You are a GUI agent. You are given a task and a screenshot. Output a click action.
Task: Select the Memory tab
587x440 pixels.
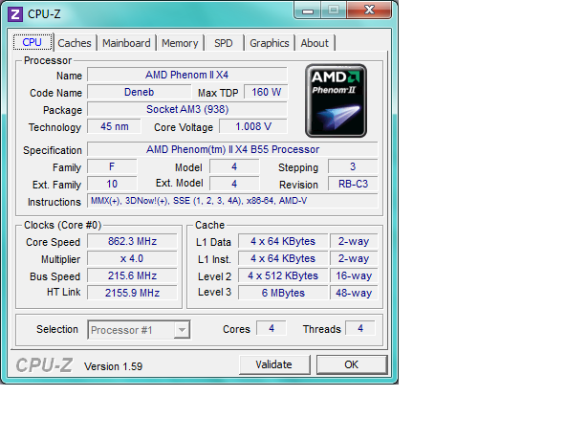180,43
